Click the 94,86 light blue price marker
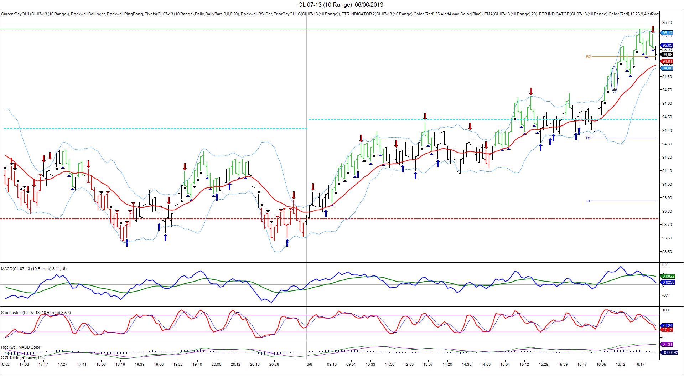The width and height of the screenshot is (684, 376). 667,68
